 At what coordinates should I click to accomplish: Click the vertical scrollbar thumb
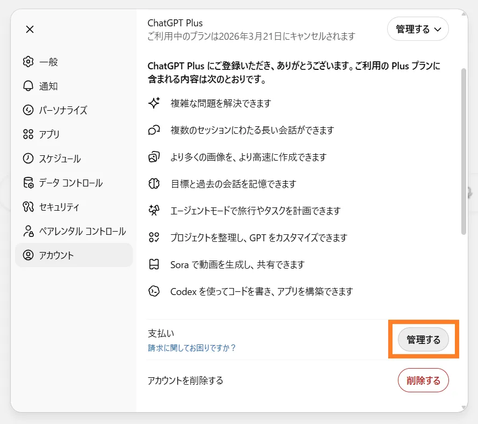click(x=463, y=150)
